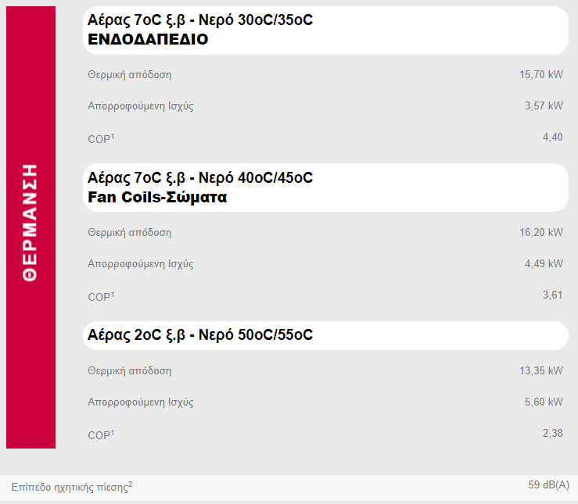Click the 13,35 kW thermal output value

pos(540,370)
